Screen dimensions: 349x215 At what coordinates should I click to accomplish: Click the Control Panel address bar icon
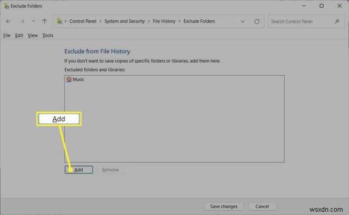(59, 21)
